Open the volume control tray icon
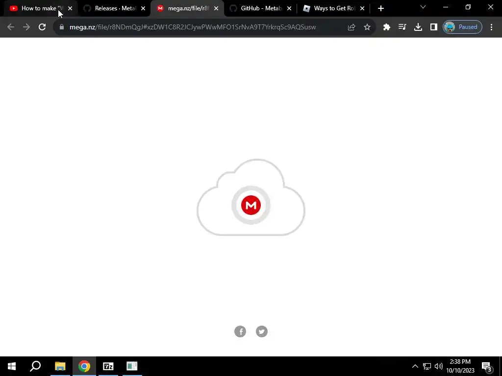 tap(439, 366)
